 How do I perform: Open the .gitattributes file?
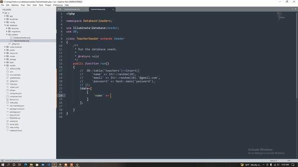(x=15, y=78)
